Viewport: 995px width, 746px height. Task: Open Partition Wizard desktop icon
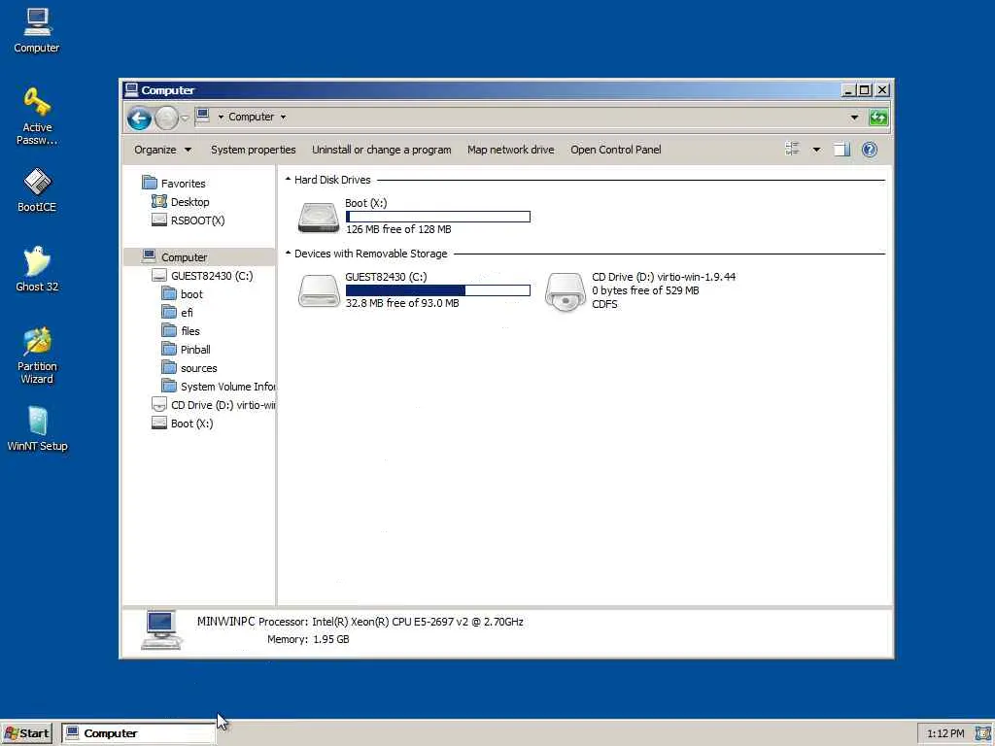click(37, 356)
